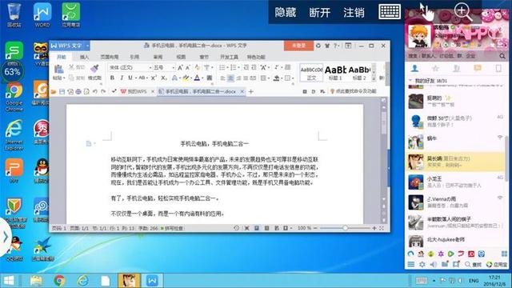
Task: Switch to the 开发工具 ribbon tab
Action: 229,57
